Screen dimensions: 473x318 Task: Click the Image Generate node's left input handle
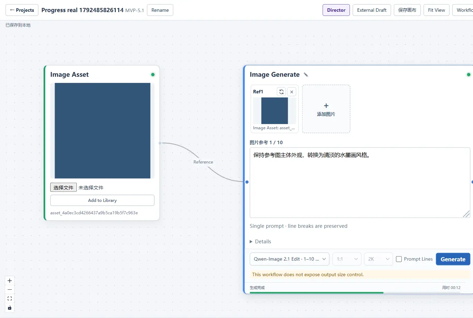pos(247,182)
